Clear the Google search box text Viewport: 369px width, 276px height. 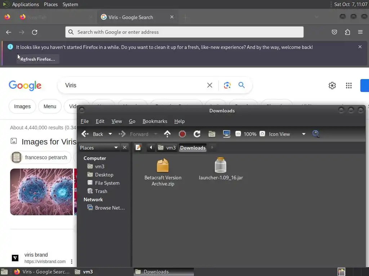click(x=209, y=85)
